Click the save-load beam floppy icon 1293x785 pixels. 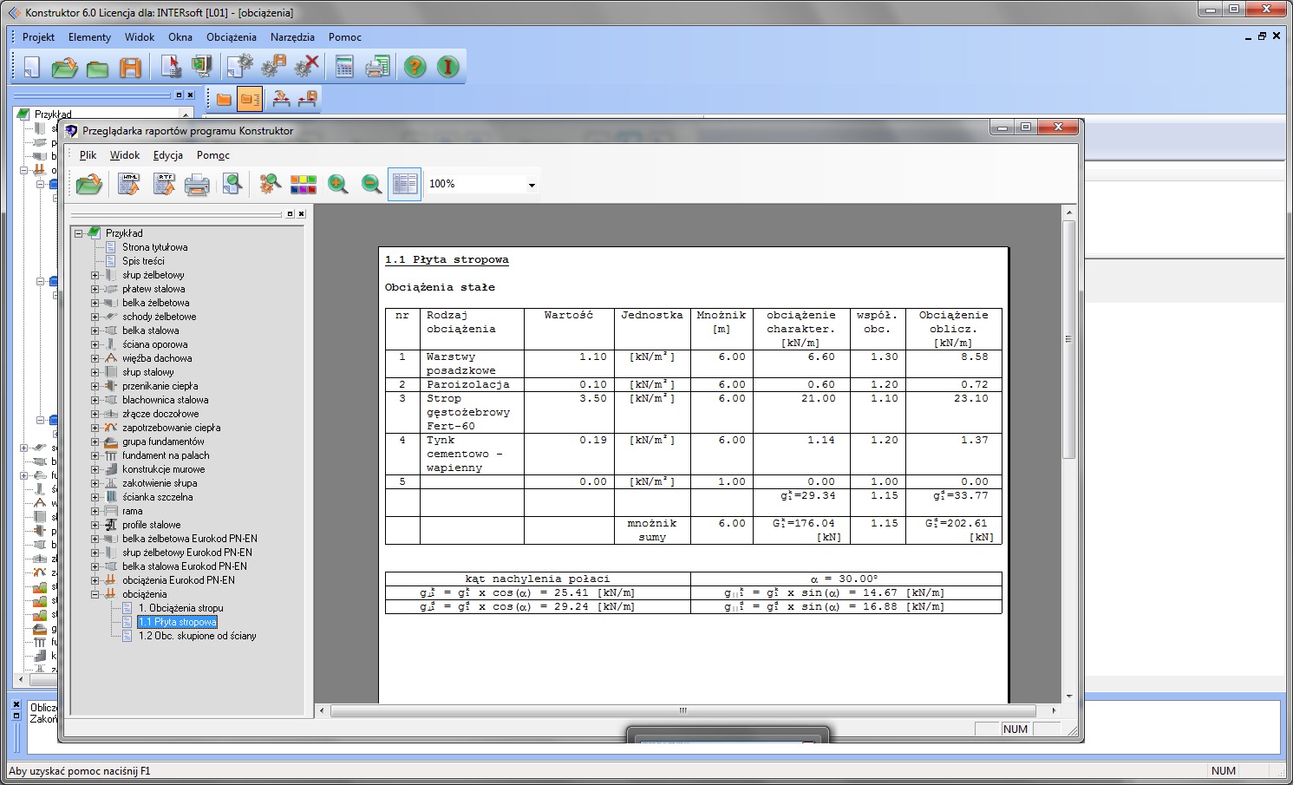[307, 100]
